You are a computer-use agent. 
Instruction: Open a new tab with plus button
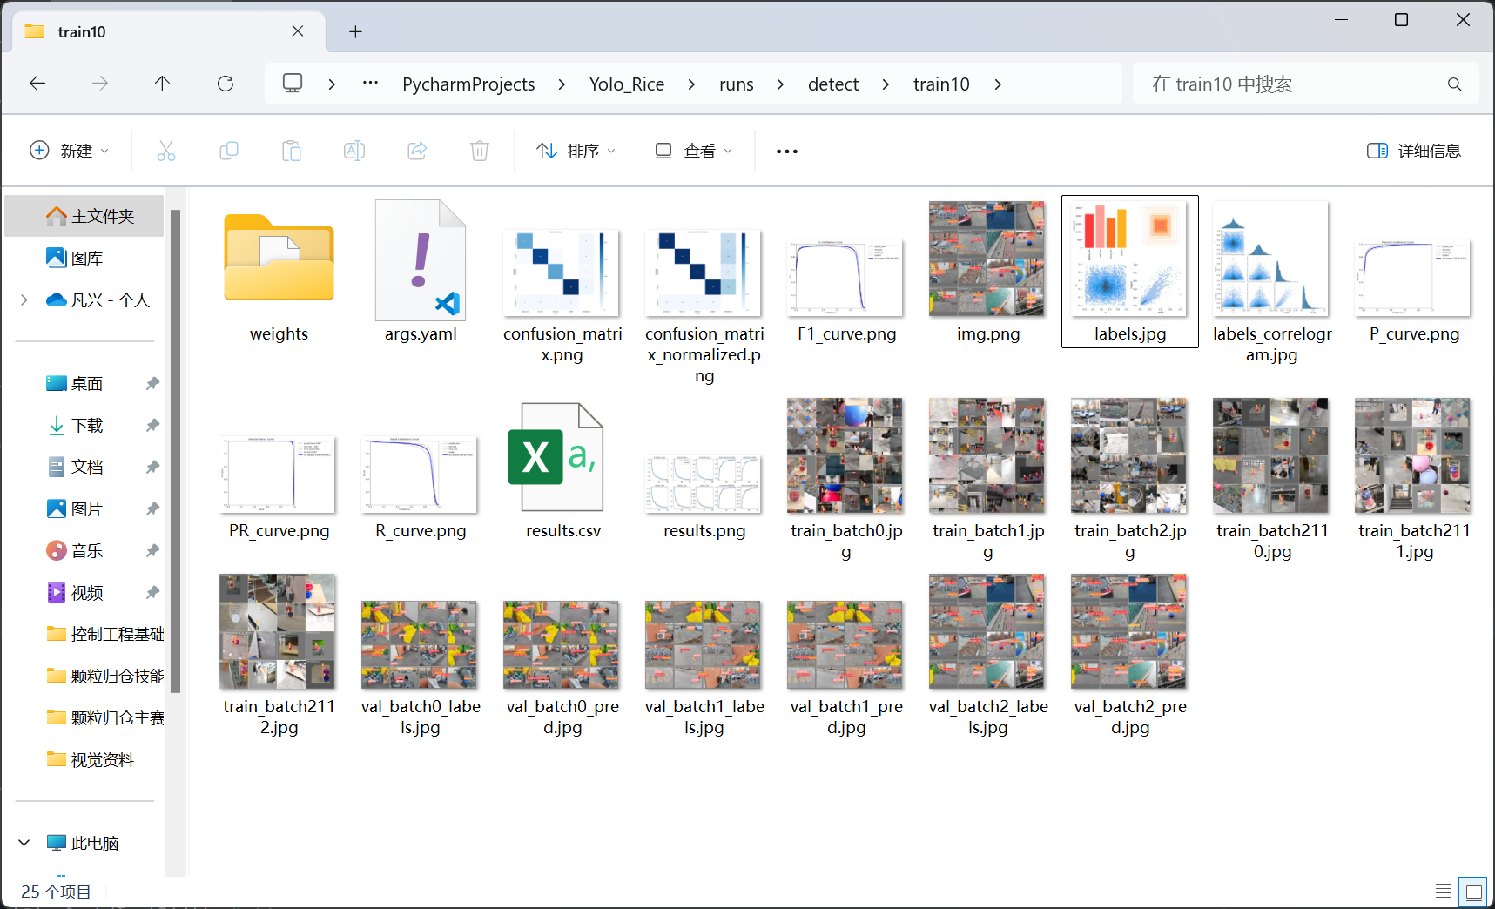point(355,31)
